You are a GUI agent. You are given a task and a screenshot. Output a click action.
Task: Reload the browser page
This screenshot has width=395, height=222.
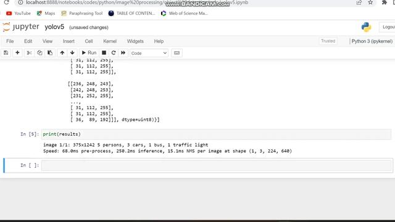pos(7,2)
